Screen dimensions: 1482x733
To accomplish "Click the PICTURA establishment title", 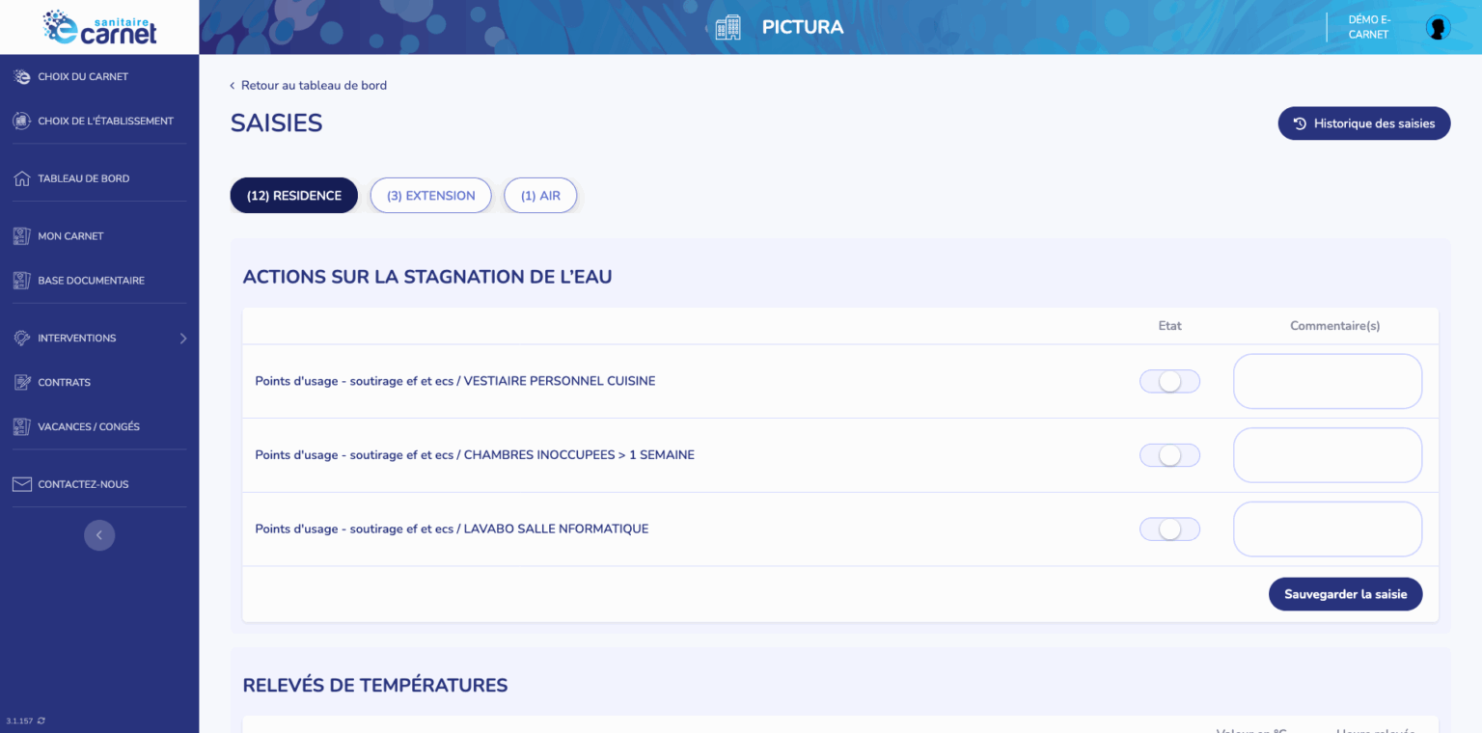I will [803, 27].
